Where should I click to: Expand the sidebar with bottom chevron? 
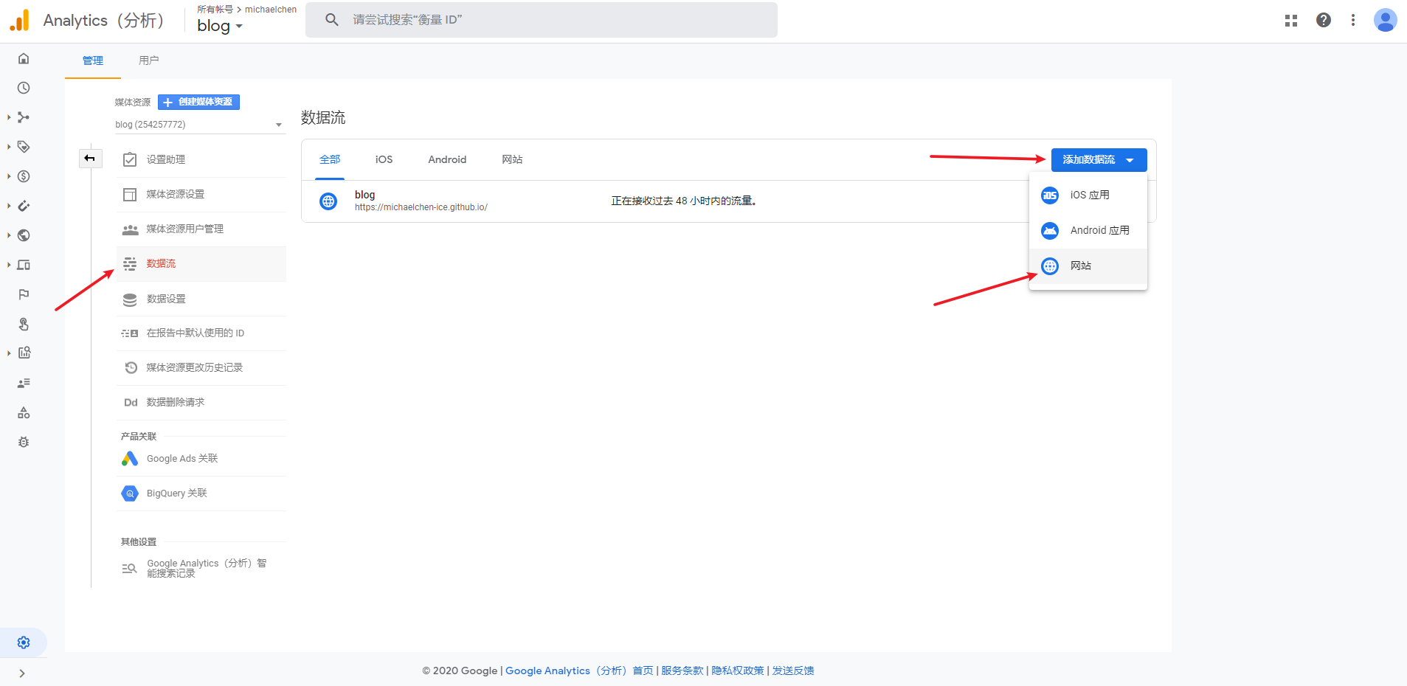coord(22,673)
